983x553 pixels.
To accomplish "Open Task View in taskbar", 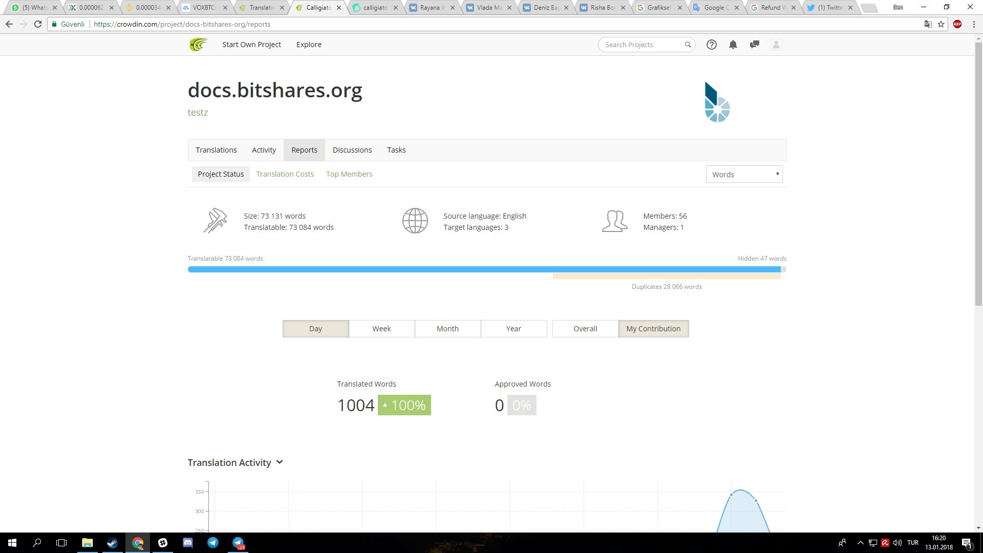I will tap(61, 543).
